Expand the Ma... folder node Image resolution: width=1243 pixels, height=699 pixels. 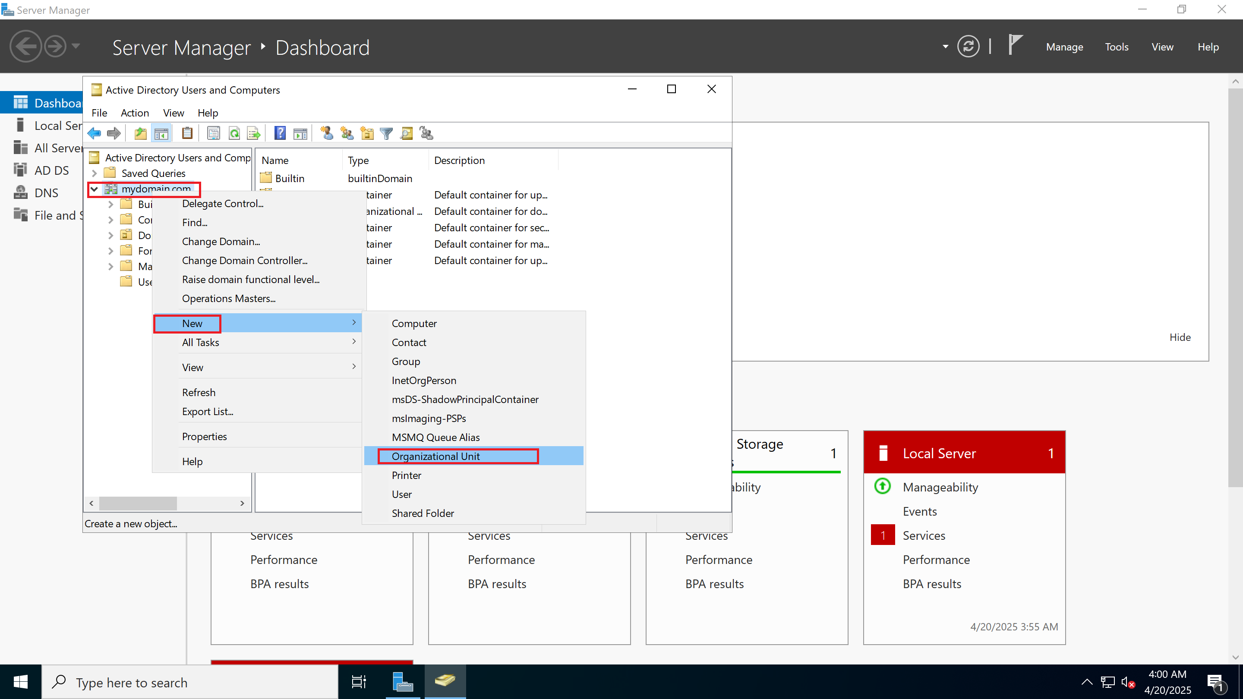111,266
